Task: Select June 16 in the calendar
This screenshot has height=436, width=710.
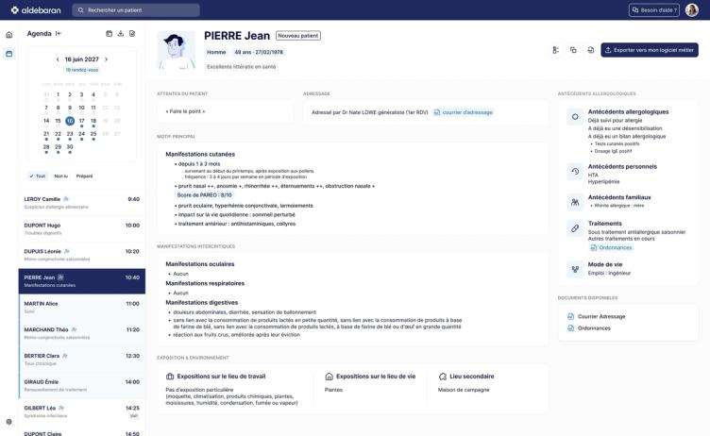Action: 70,121
